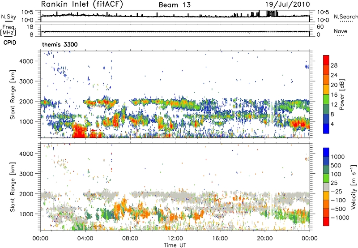This screenshot has width=358, height=248.
Task: Click the red top of power colorbar
Action: [x=326, y=60]
